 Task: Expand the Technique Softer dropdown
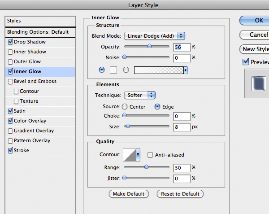click(139, 95)
